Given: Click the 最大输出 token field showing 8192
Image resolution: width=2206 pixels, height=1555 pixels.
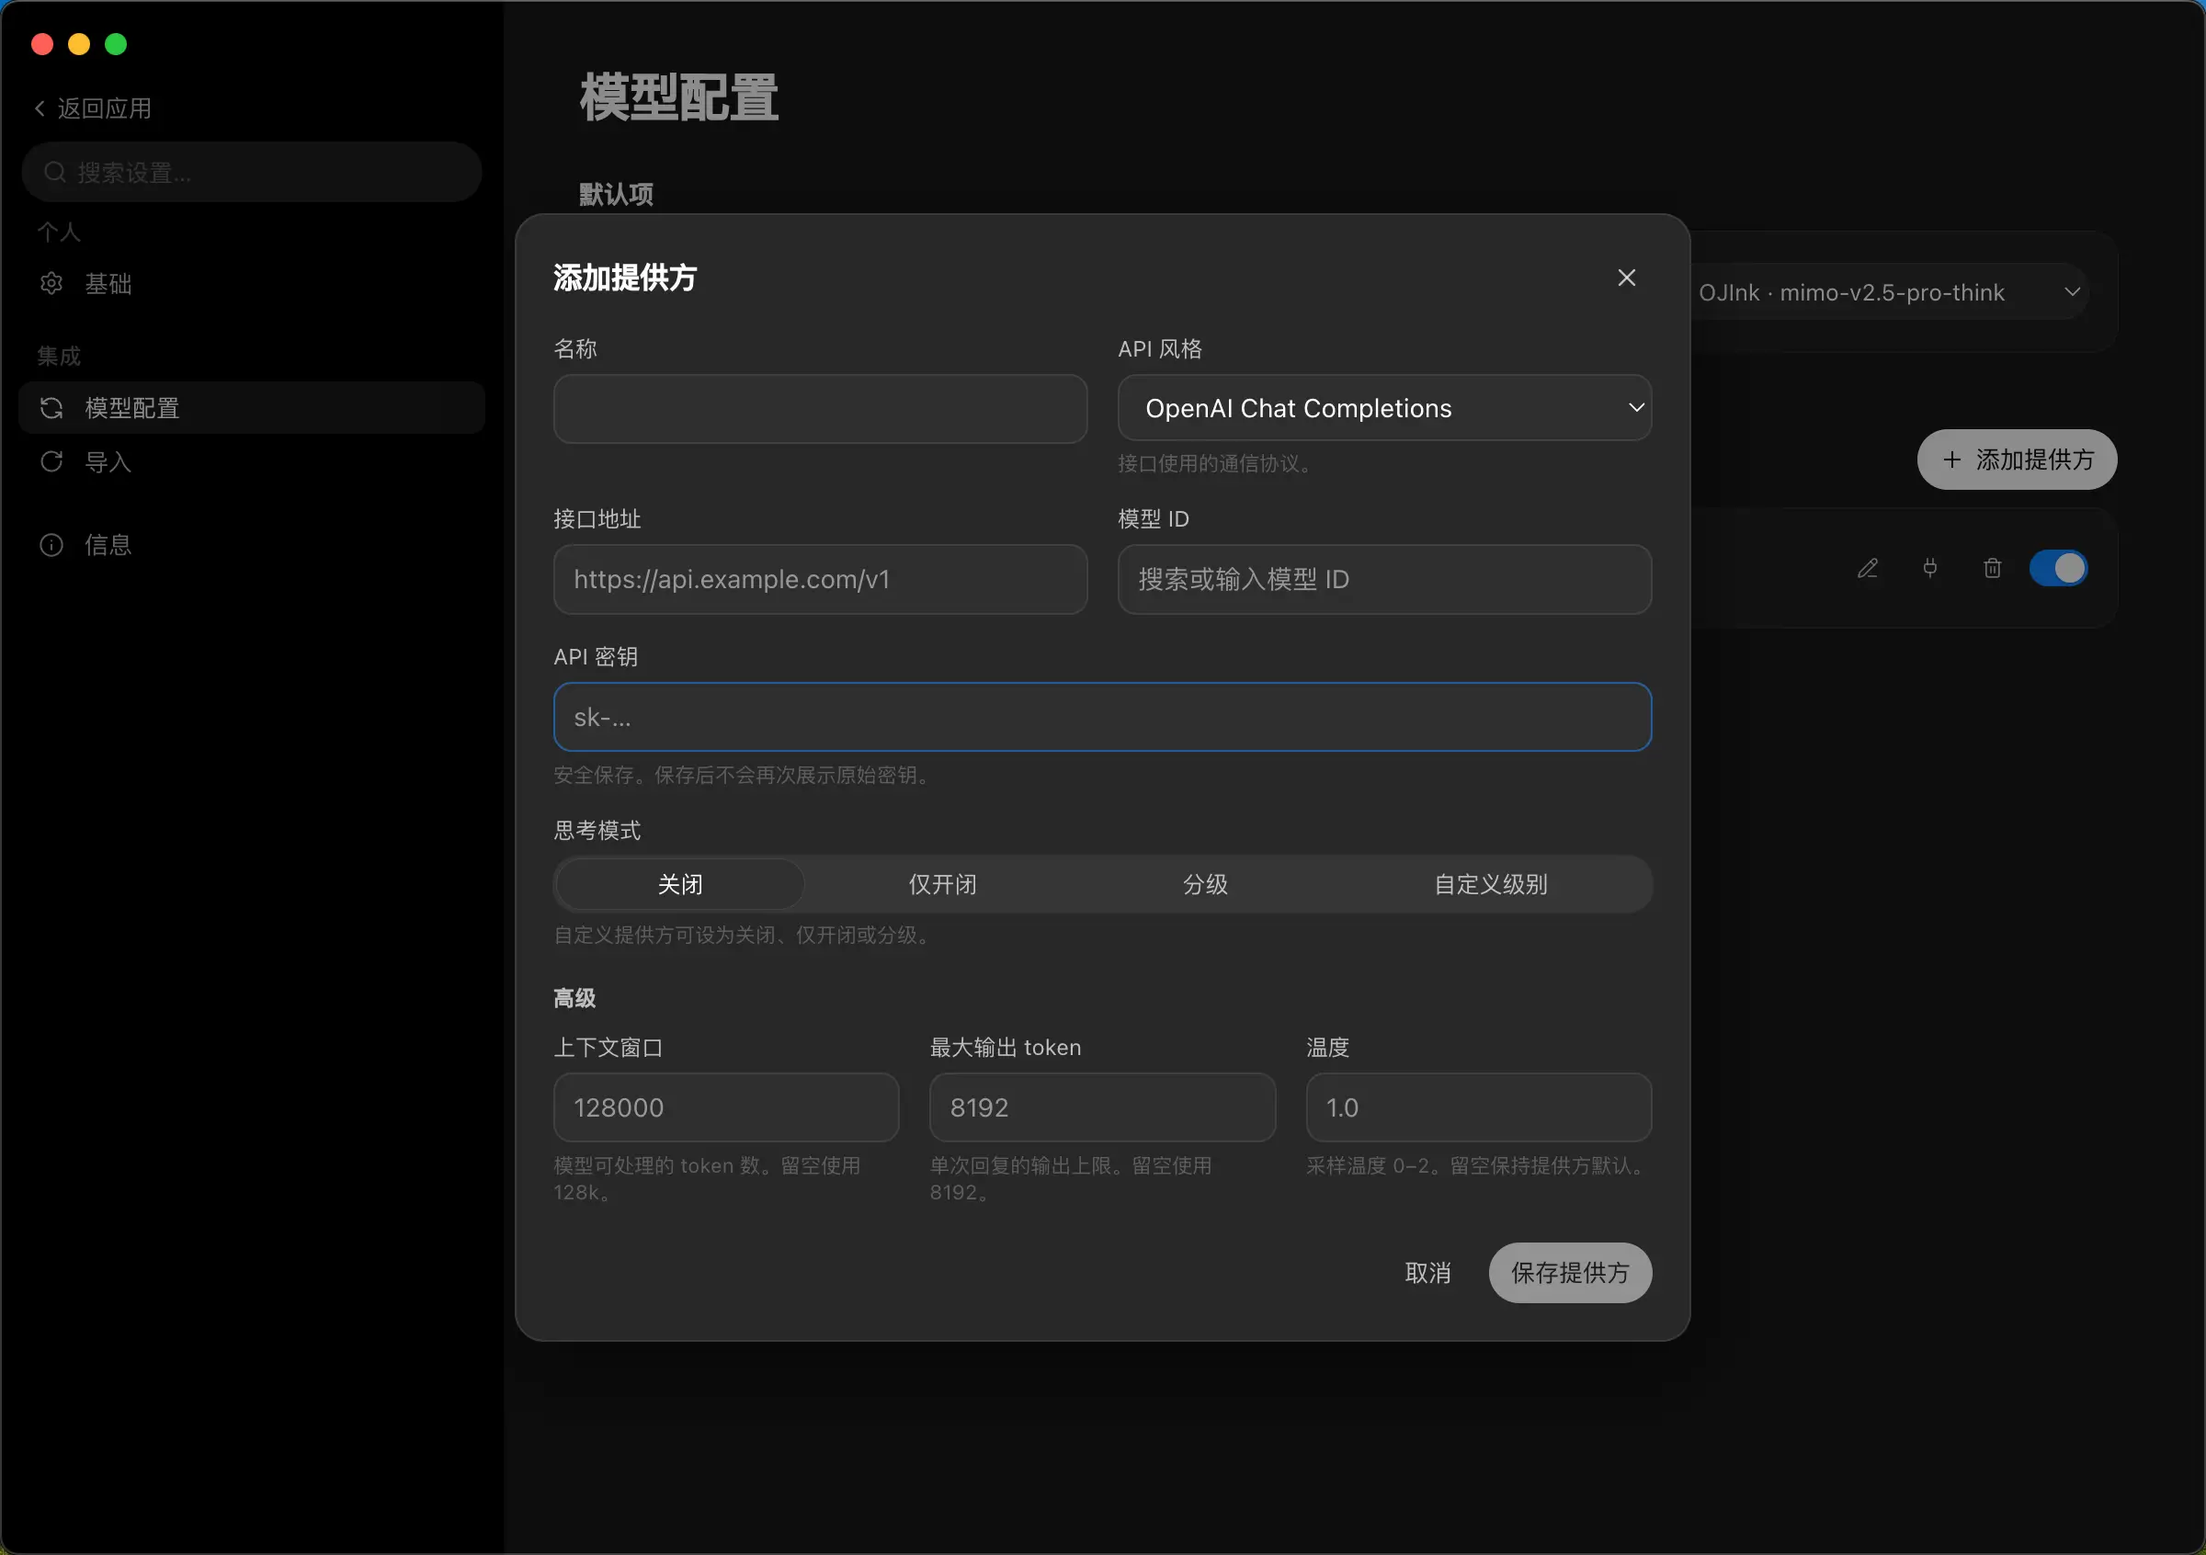Looking at the screenshot, I should (1102, 1107).
